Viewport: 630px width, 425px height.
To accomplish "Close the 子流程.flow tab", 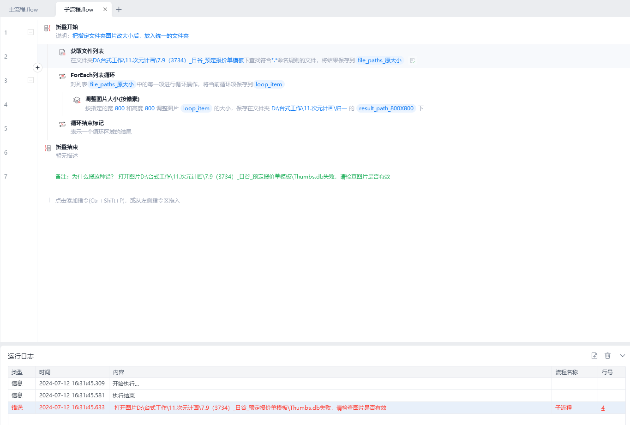I will click(105, 9).
